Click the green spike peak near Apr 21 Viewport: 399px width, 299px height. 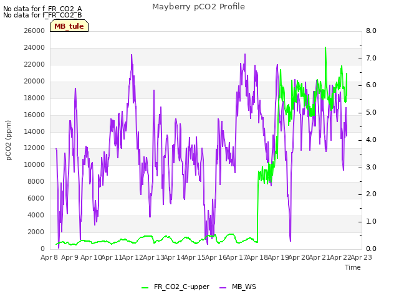pos(325,47)
